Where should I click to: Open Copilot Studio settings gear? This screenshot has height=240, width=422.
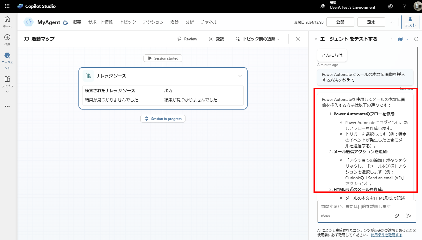(390, 6)
